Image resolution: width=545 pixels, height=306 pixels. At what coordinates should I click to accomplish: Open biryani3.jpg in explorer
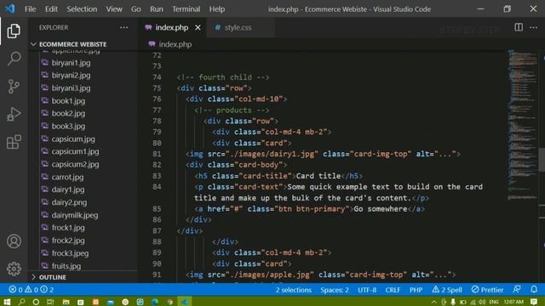click(71, 88)
